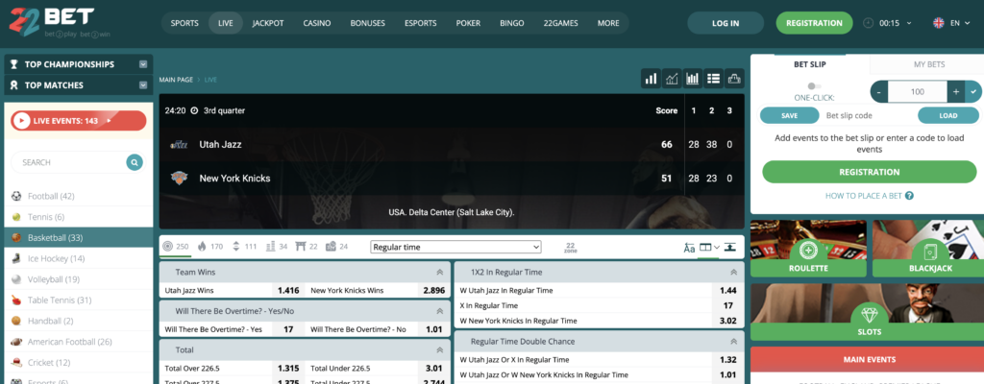Switch to the list view icon
Screen dimensions: 984x384
click(x=714, y=79)
